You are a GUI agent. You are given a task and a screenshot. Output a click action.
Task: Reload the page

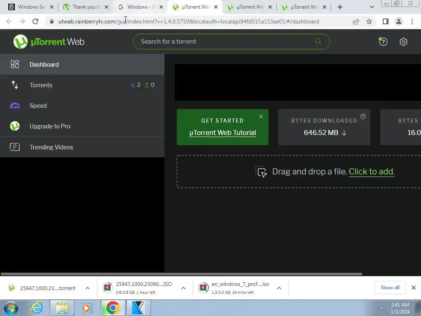point(35,21)
